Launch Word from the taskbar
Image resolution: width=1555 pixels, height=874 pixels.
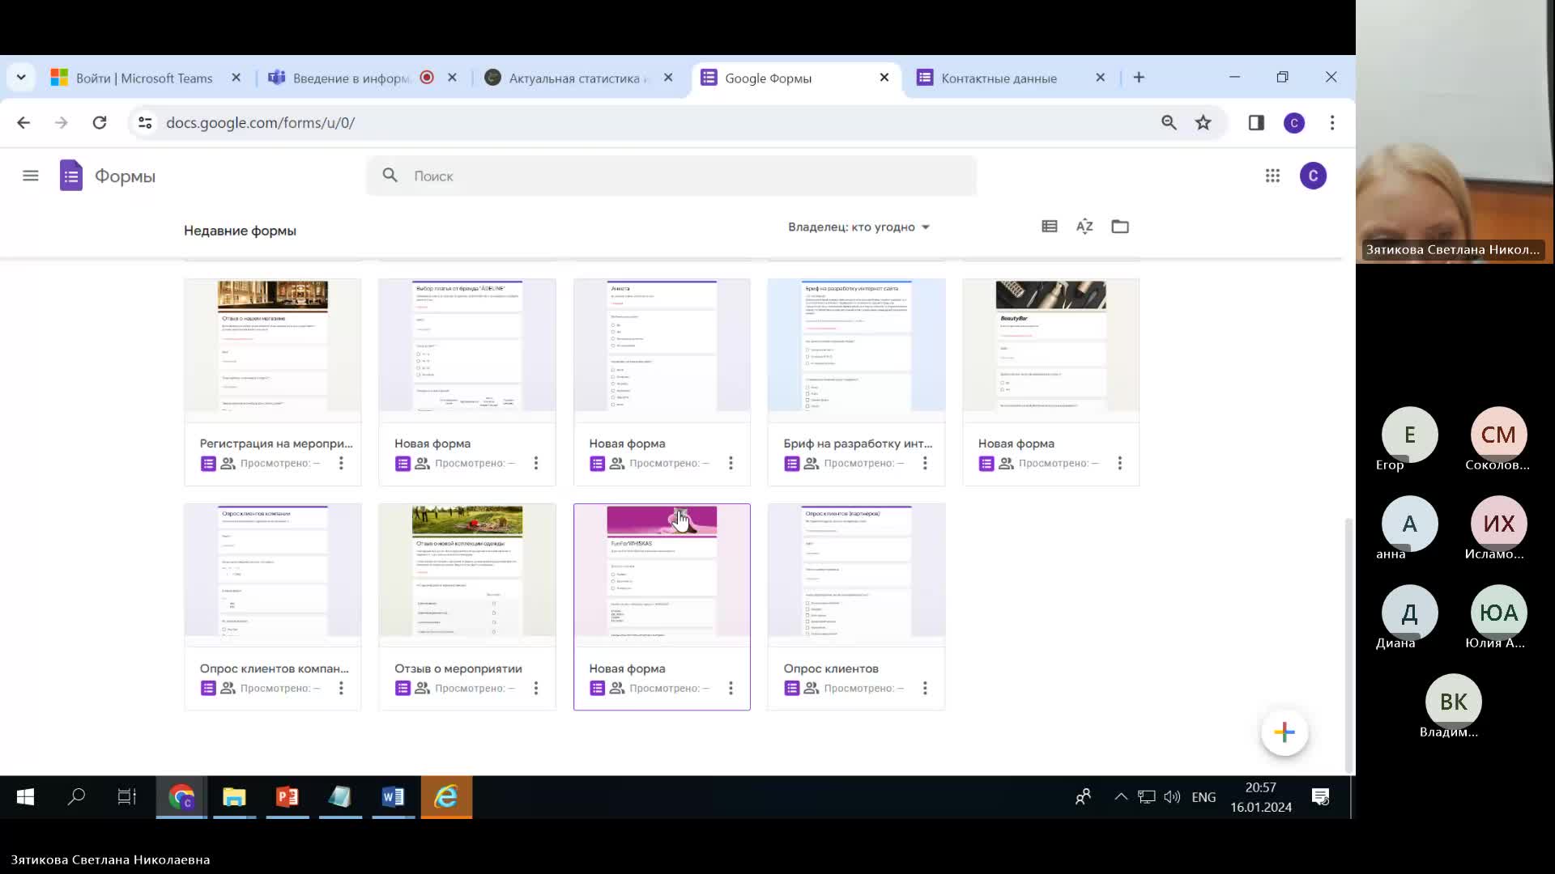(393, 797)
